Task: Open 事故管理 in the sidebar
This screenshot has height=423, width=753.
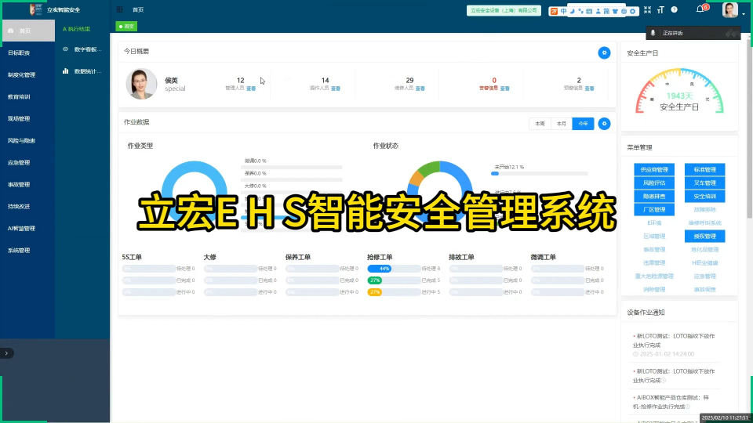Action: 19,185
